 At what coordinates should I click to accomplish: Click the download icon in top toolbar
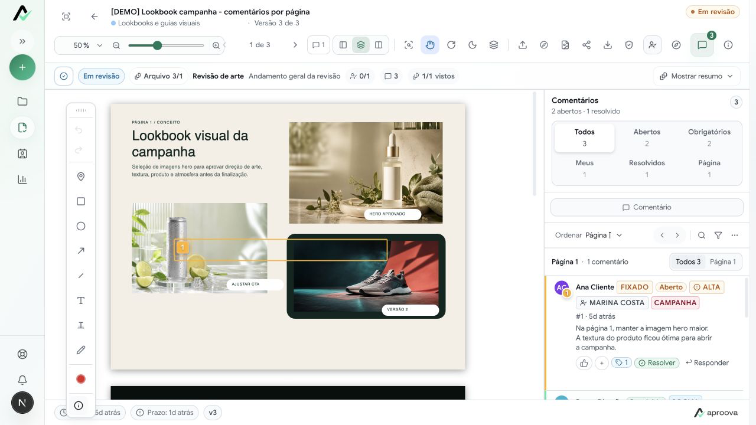pos(608,45)
